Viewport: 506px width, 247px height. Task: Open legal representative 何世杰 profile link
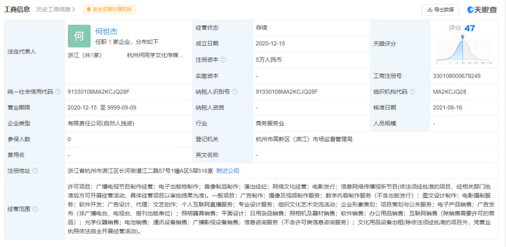(x=106, y=31)
